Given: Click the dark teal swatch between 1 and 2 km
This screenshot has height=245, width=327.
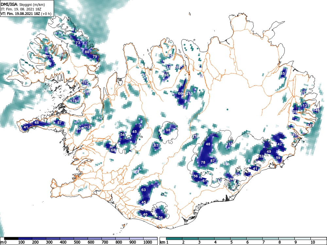Looking at the screenshot, I should coord(174,238).
